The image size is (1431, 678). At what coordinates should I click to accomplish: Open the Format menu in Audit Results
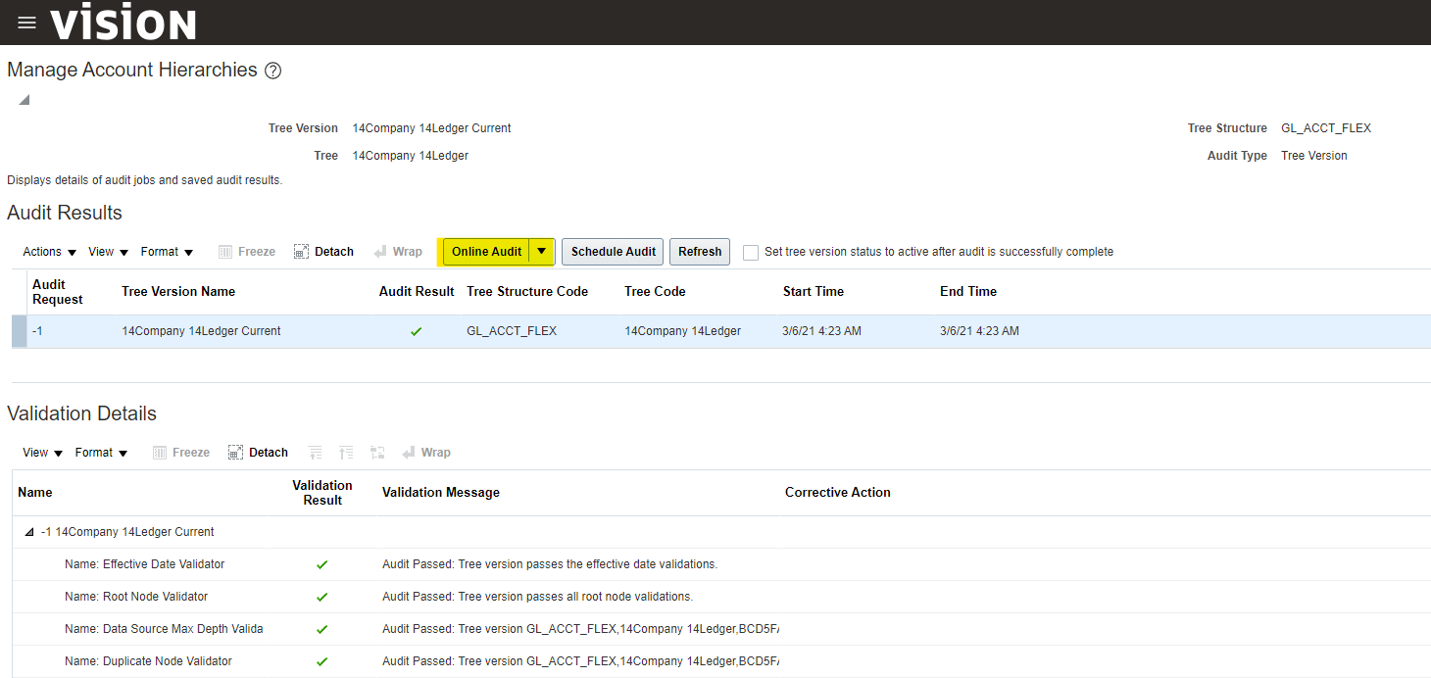(167, 252)
